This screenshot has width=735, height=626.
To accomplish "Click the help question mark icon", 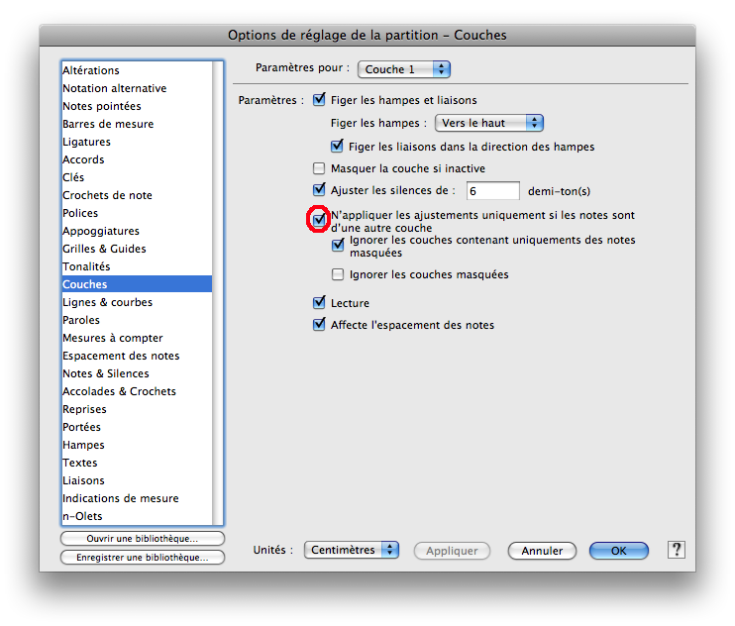I will click(x=677, y=550).
